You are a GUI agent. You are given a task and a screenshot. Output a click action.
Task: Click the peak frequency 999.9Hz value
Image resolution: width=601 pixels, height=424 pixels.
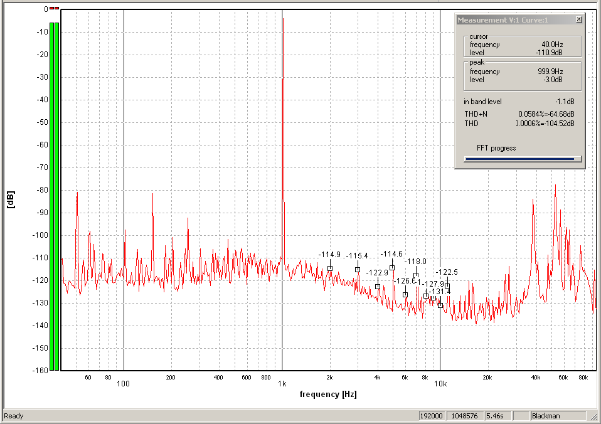550,72
